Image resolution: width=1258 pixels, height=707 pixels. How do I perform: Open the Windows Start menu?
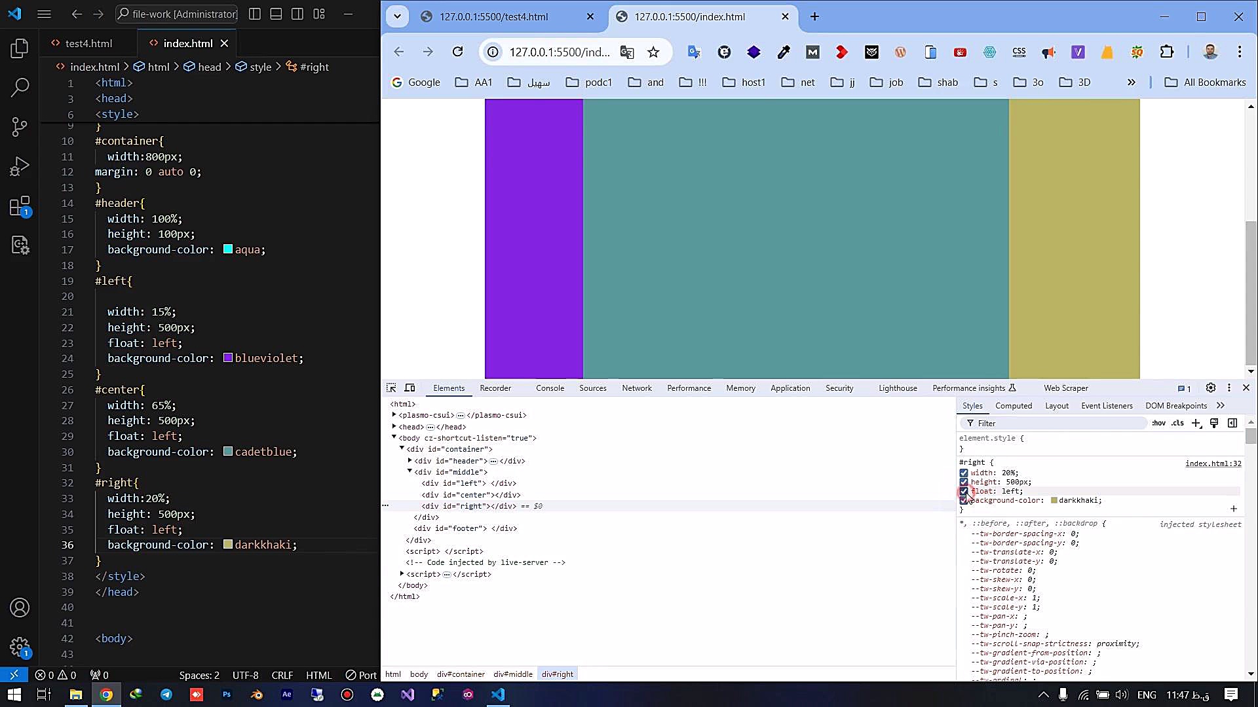pos(14,695)
